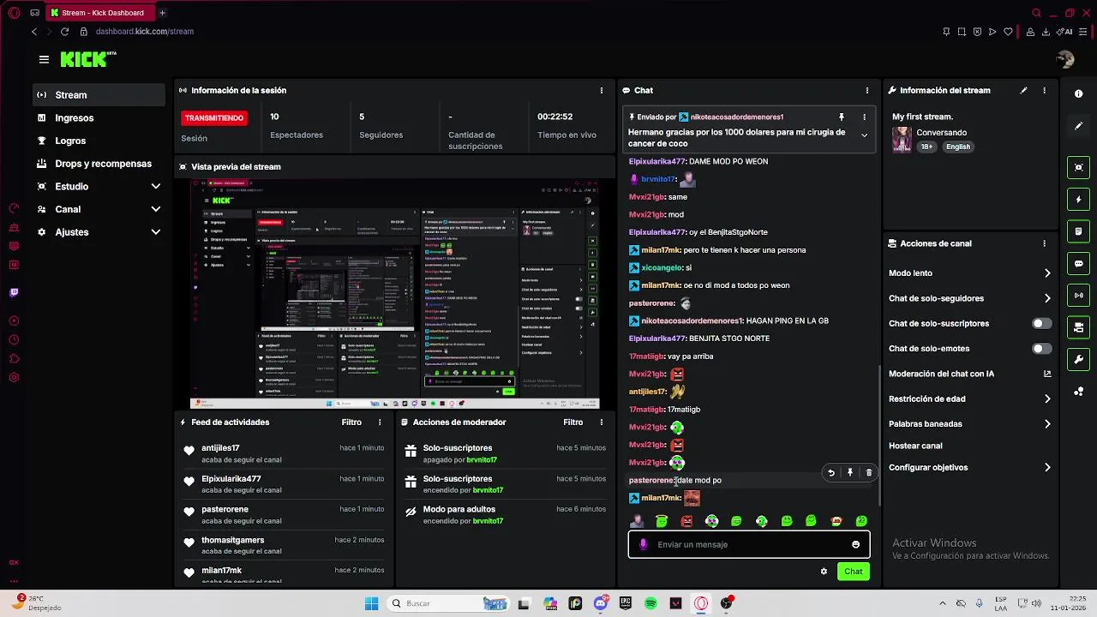Go to Logros in the sidebar
This screenshot has height=617, width=1097.
99,141
